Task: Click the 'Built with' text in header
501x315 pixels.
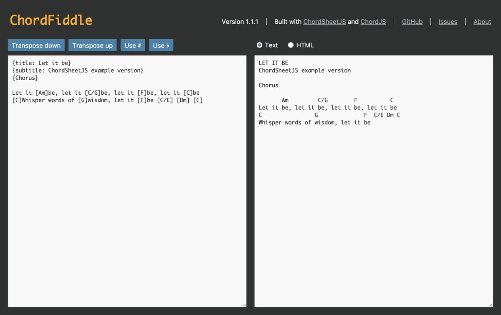Action: (x=288, y=22)
